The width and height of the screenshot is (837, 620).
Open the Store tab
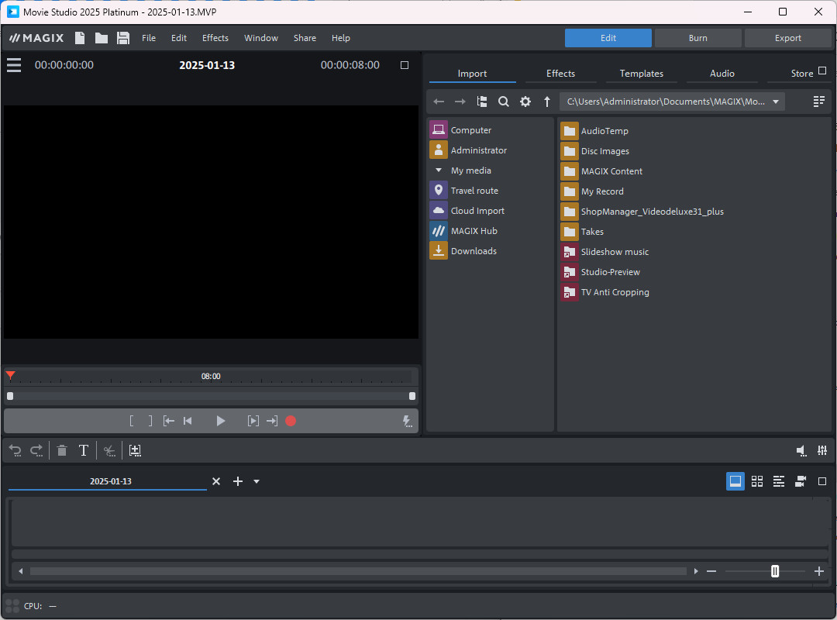click(x=802, y=73)
